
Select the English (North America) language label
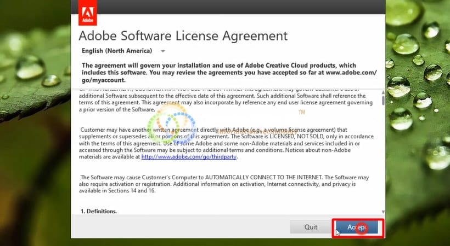click(116, 51)
